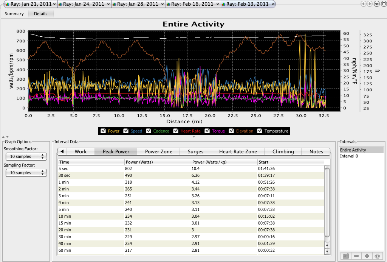Switch to the Power Zone tab
The image size is (387, 262).
pyautogui.click(x=158, y=151)
